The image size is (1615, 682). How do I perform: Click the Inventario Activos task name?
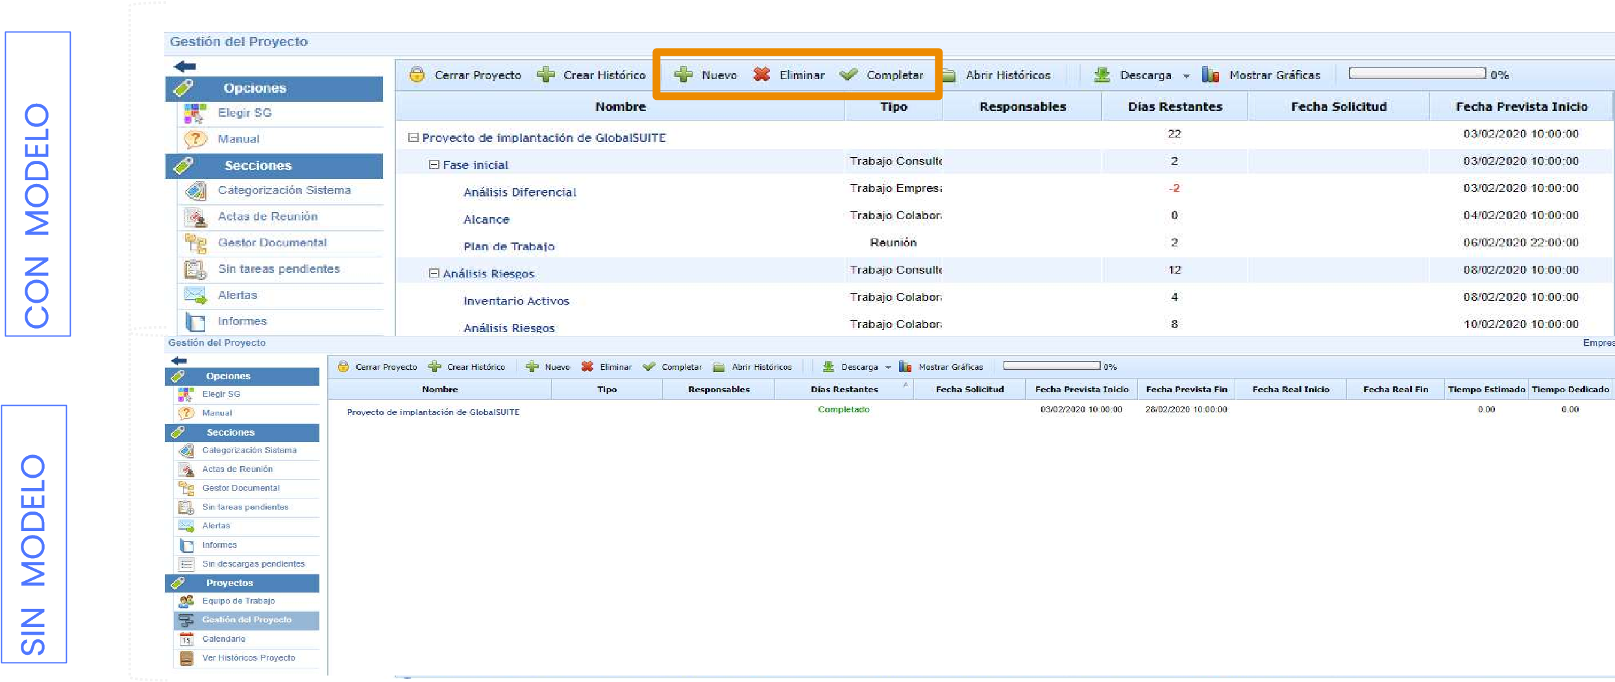click(516, 301)
